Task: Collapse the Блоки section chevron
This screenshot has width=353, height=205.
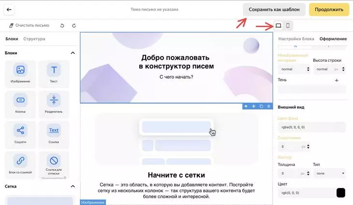Action: pyautogui.click(x=73, y=53)
